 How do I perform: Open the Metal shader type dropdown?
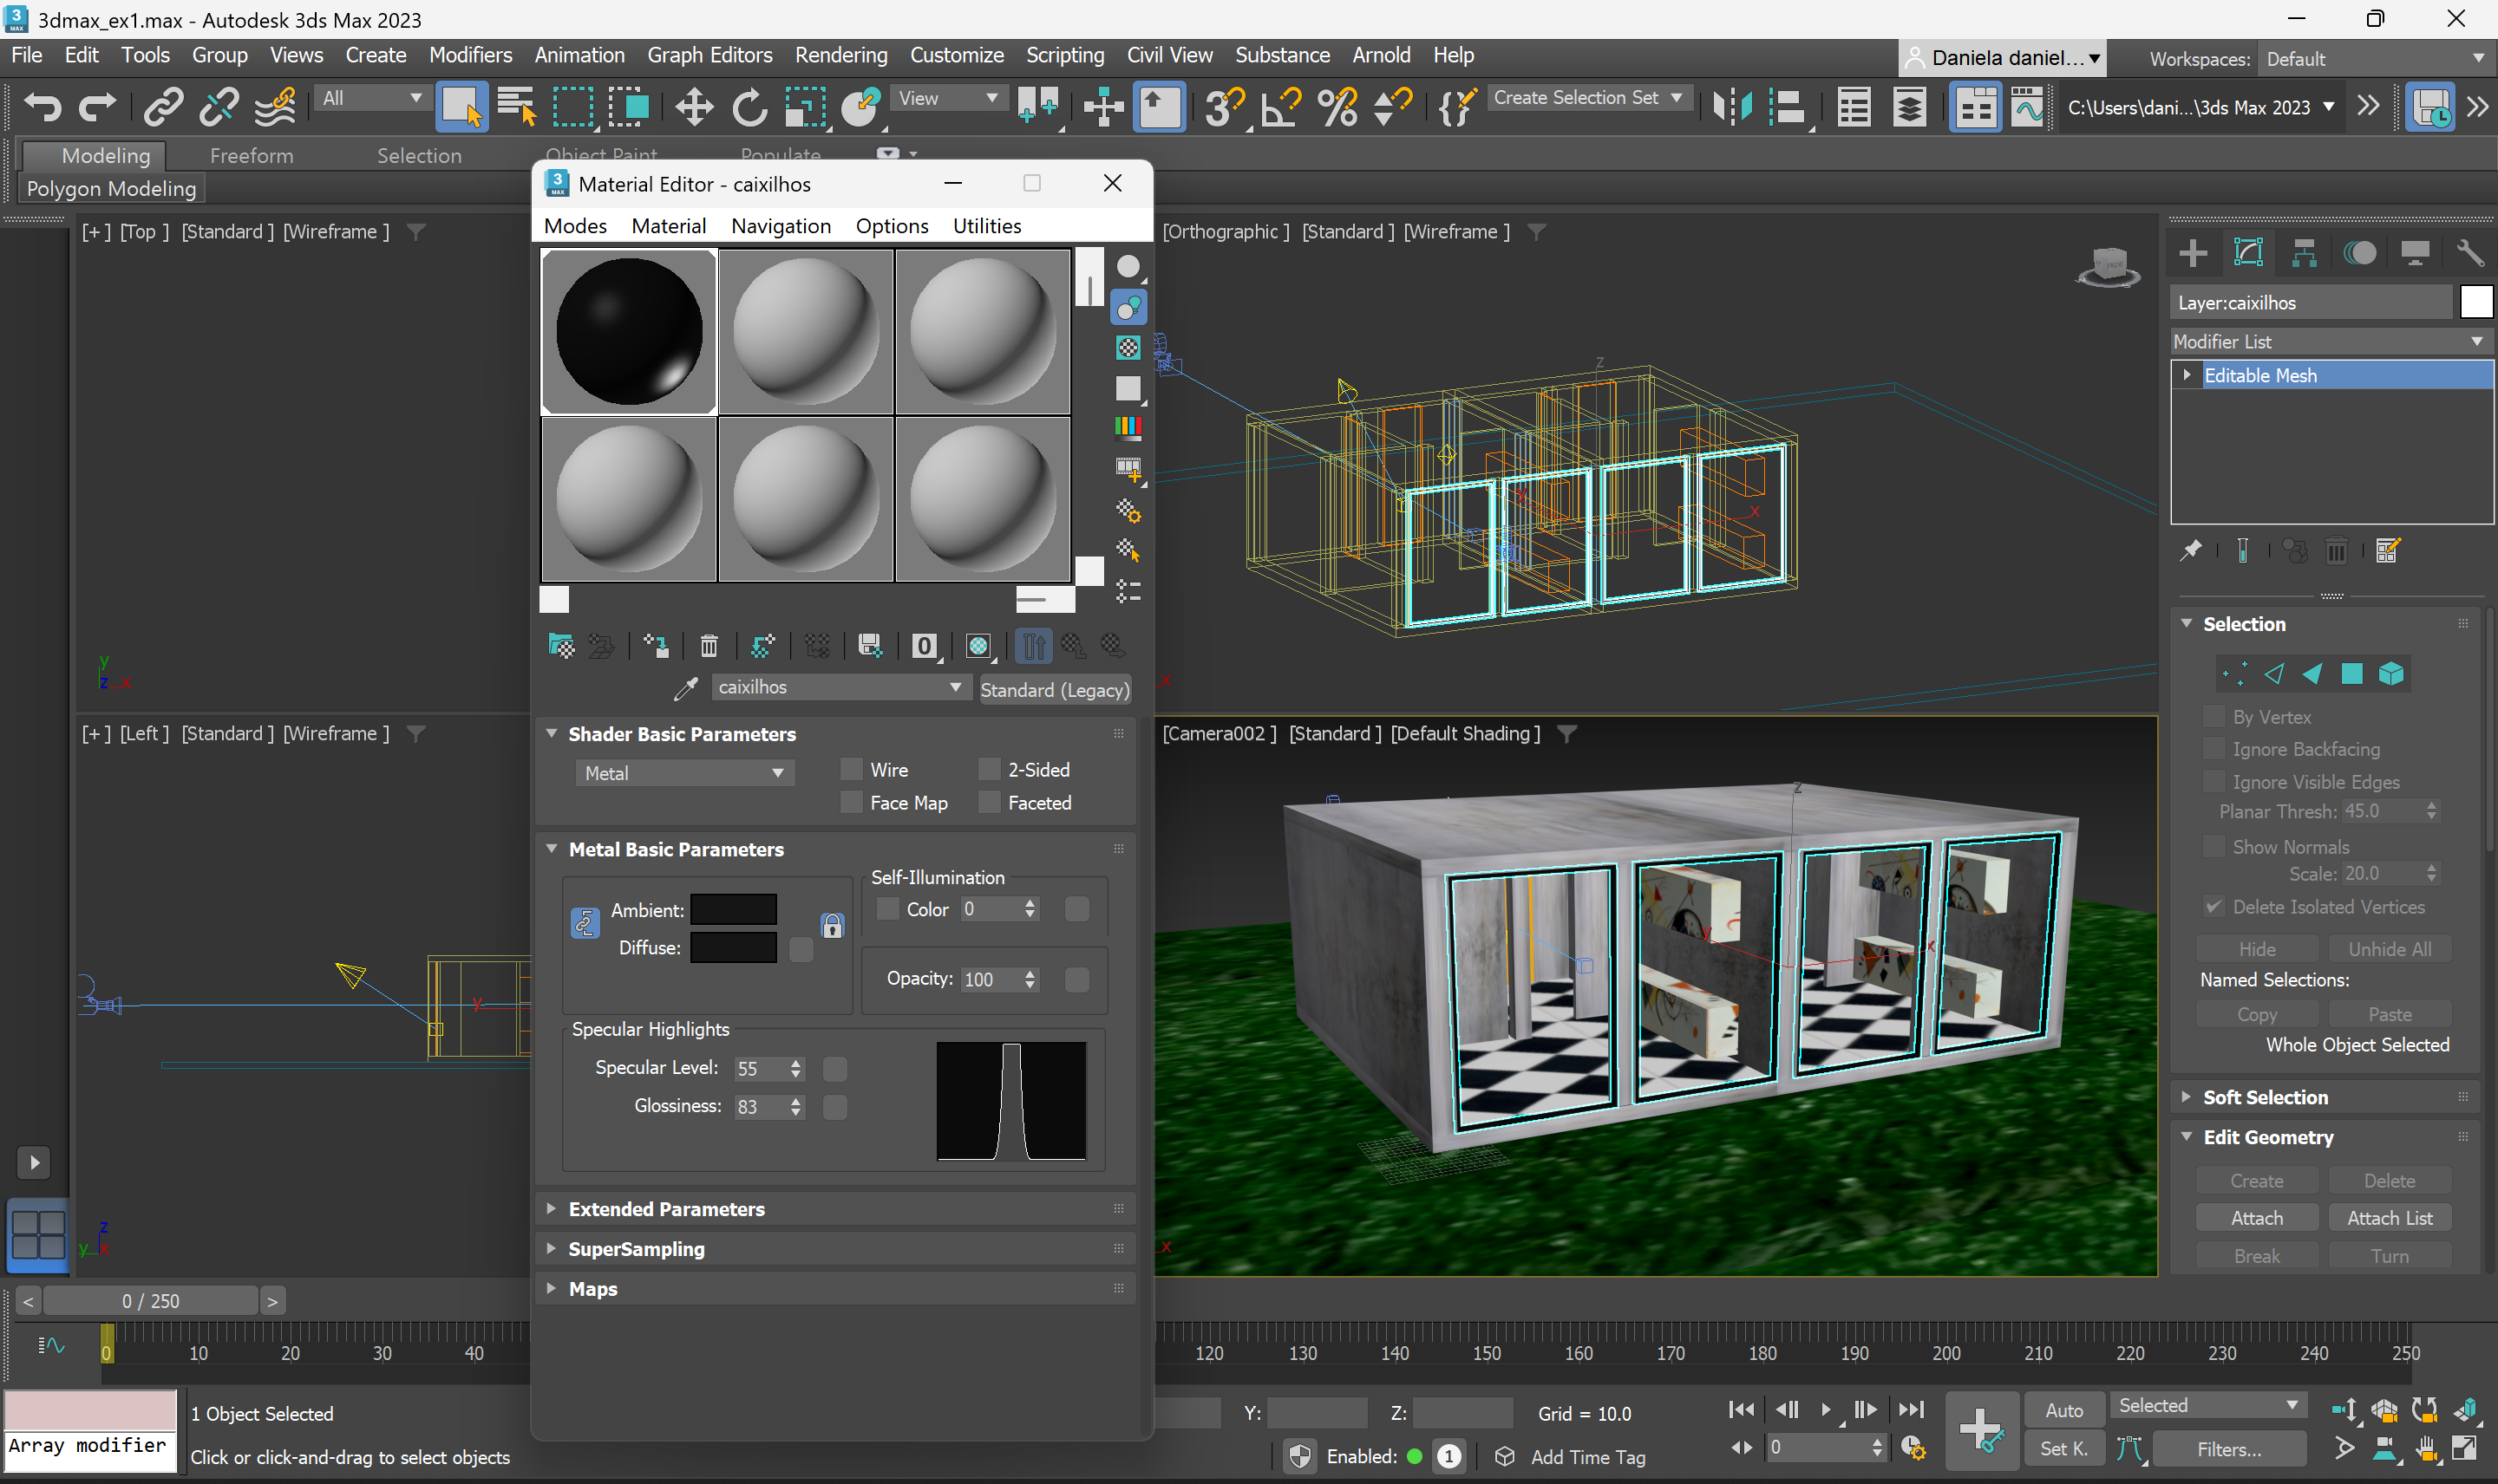coord(684,773)
